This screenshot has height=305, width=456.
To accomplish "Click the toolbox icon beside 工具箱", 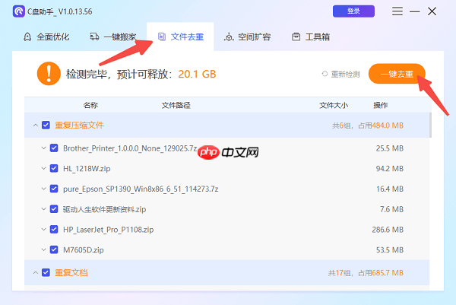I will pos(296,37).
